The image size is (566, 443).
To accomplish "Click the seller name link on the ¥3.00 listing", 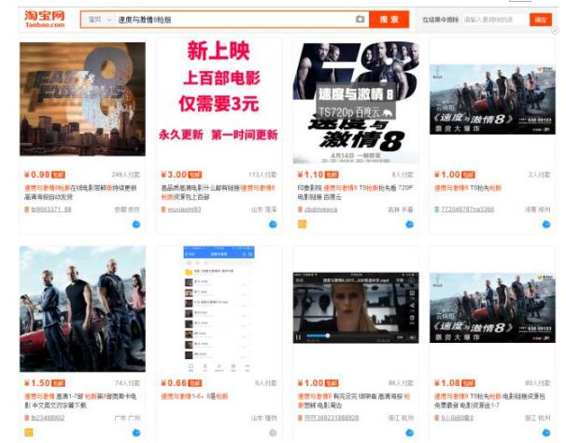I will point(184,209).
